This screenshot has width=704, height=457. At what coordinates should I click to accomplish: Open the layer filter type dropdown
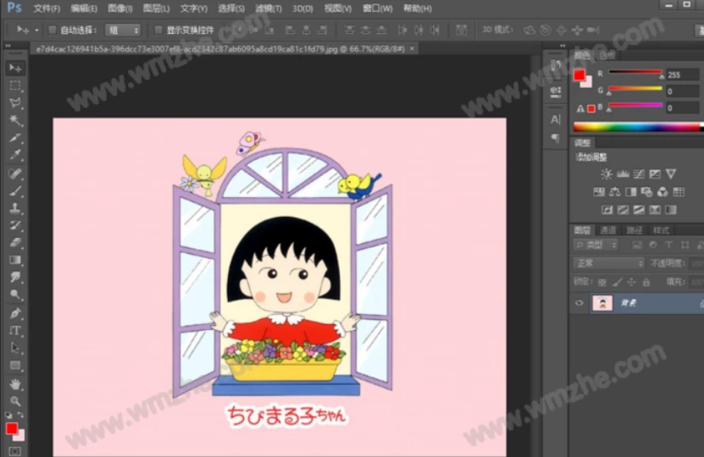[596, 245]
